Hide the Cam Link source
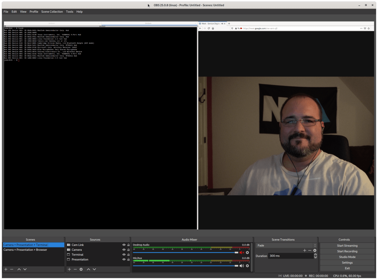This screenshot has height=280, width=378. tap(124, 245)
